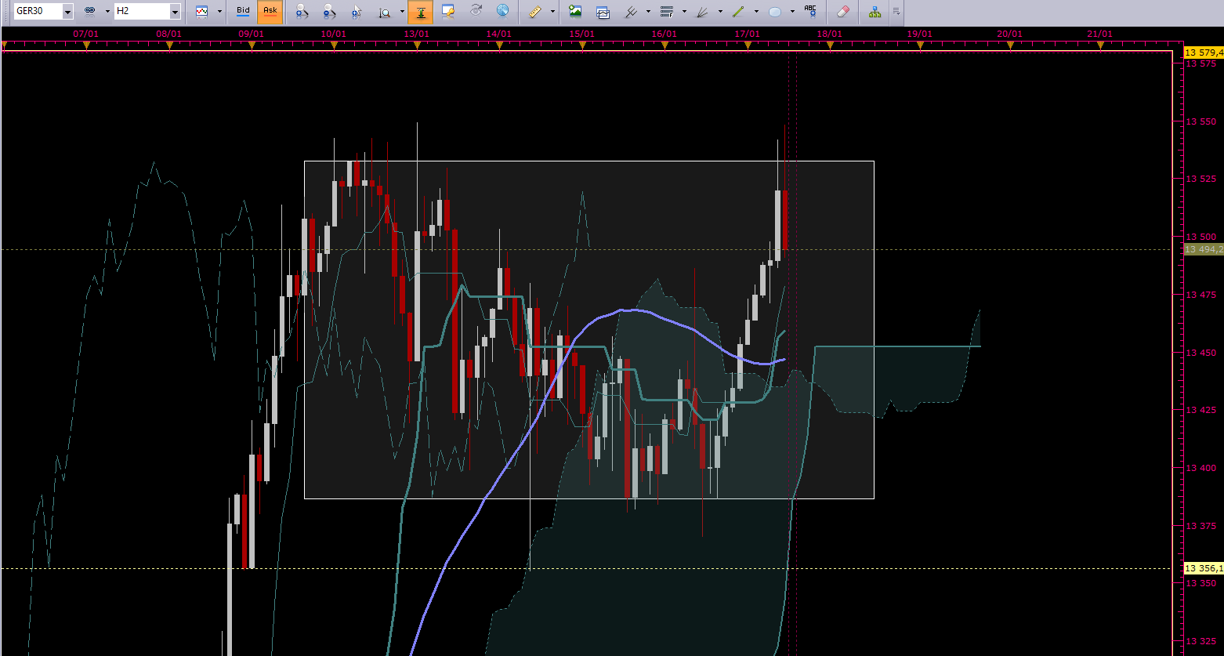Select the green trend line tool
Image resolution: width=1224 pixels, height=656 pixels.
coord(738,12)
